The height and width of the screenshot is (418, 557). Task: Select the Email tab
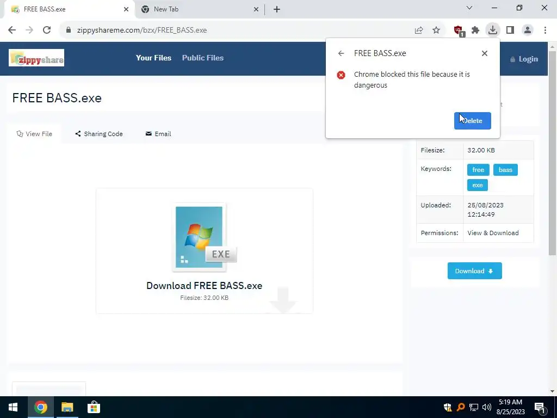pos(158,134)
